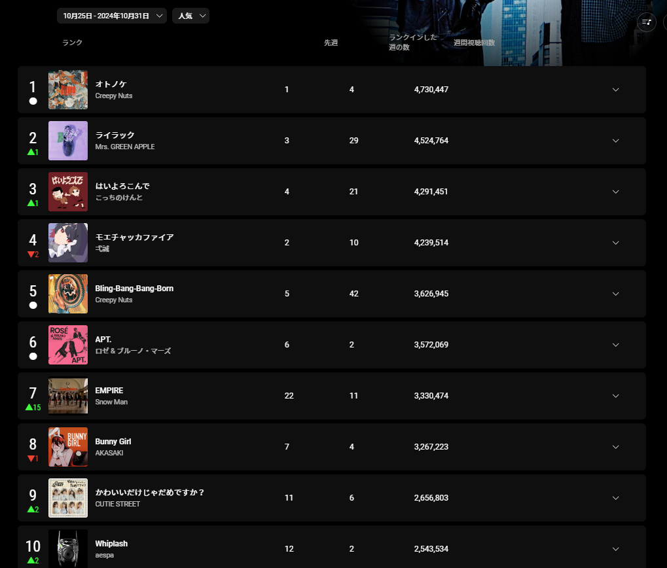This screenshot has width=667, height=568.
Task: Visit the artist link under モエチャッカファイア
Action: [103, 249]
